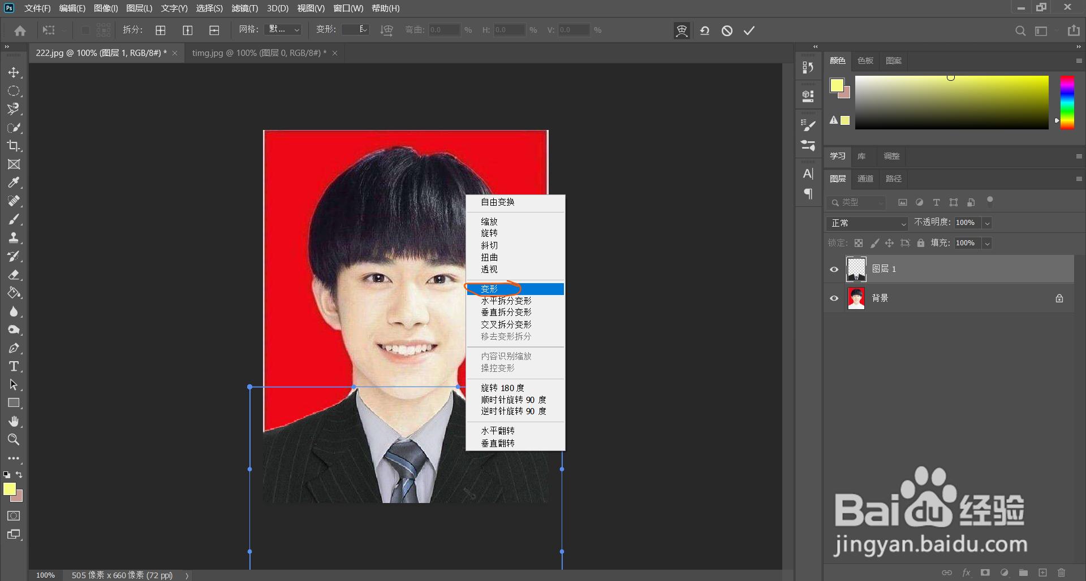Cancel the transform operation
The height and width of the screenshot is (581, 1086).
[727, 31]
